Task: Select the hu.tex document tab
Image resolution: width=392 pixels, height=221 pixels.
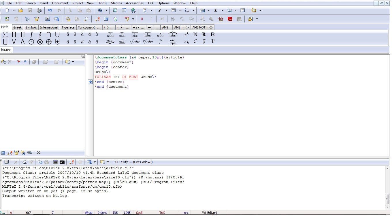Action: click(x=6, y=50)
